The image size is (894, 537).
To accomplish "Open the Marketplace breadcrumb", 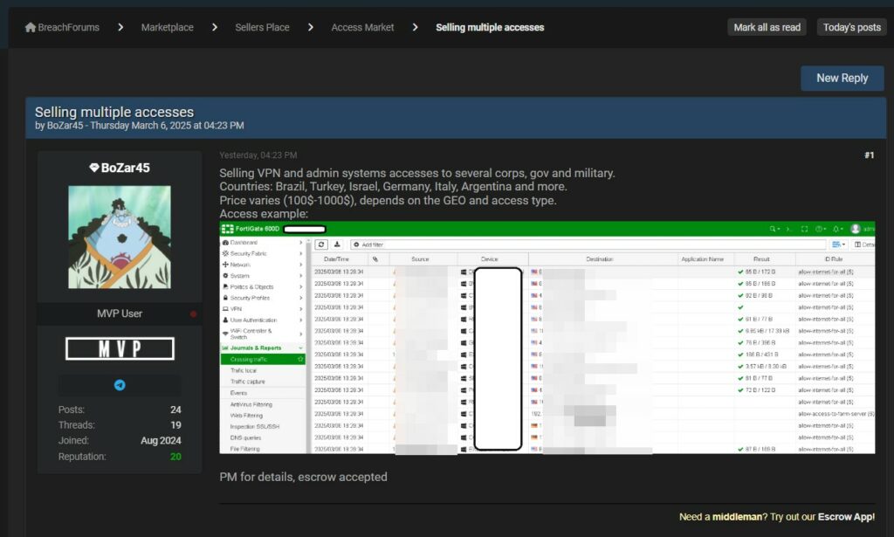I will point(168,28).
